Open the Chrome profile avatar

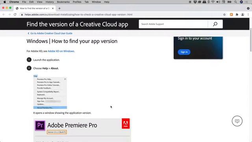point(243,15)
